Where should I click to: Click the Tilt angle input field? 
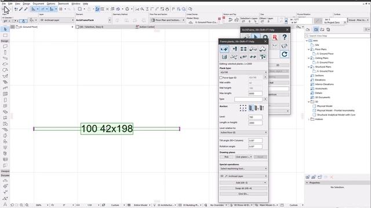point(255,140)
